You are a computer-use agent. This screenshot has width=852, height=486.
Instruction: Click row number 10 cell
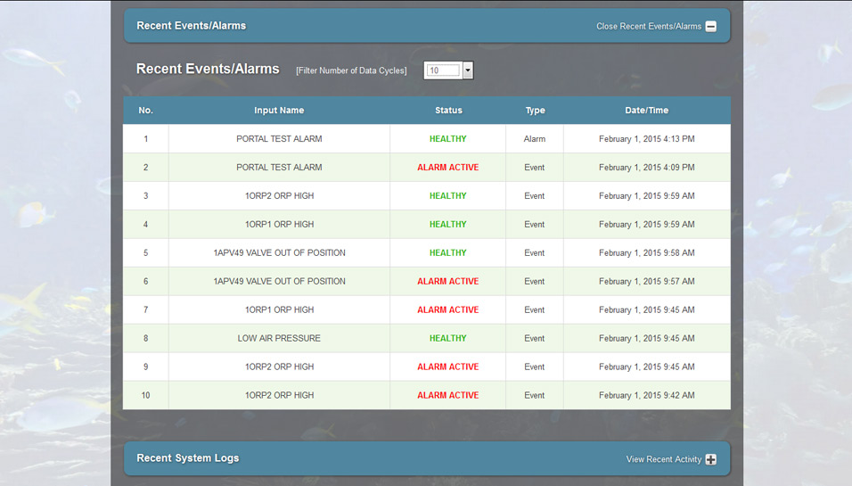145,395
